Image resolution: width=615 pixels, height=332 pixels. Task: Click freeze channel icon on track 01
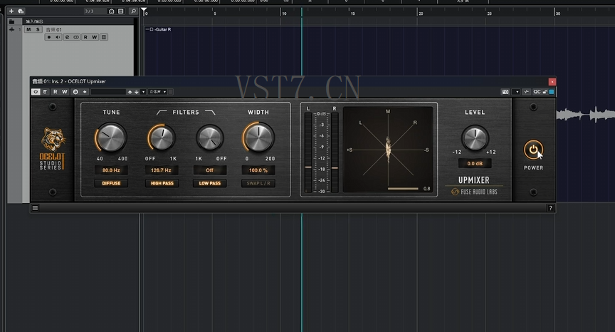tap(104, 37)
